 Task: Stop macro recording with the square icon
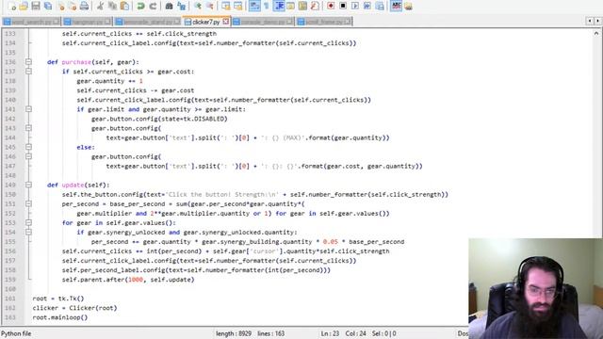pos(343,7)
